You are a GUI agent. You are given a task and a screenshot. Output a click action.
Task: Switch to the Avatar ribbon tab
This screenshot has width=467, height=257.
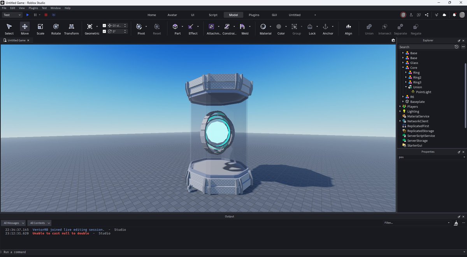tap(172, 15)
